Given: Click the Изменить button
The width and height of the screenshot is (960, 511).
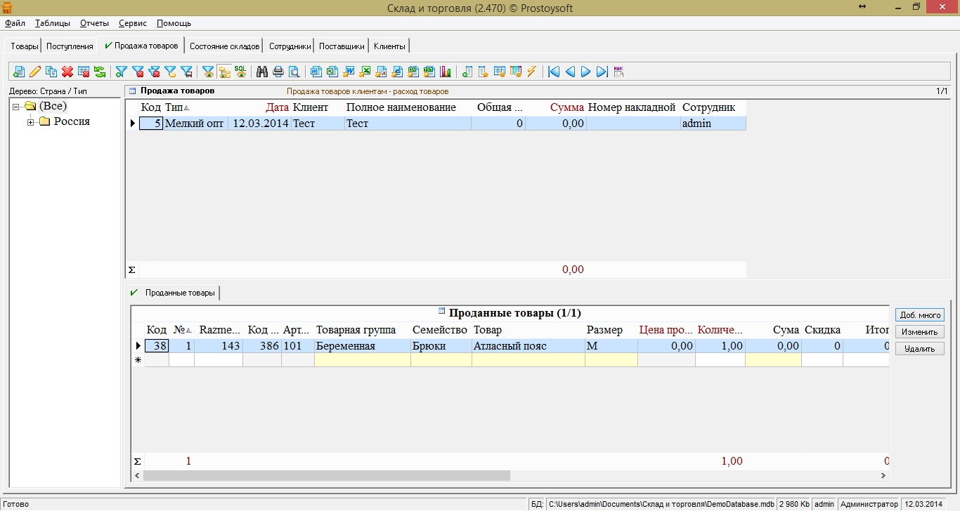Looking at the screenshot, I should point(920,332).
